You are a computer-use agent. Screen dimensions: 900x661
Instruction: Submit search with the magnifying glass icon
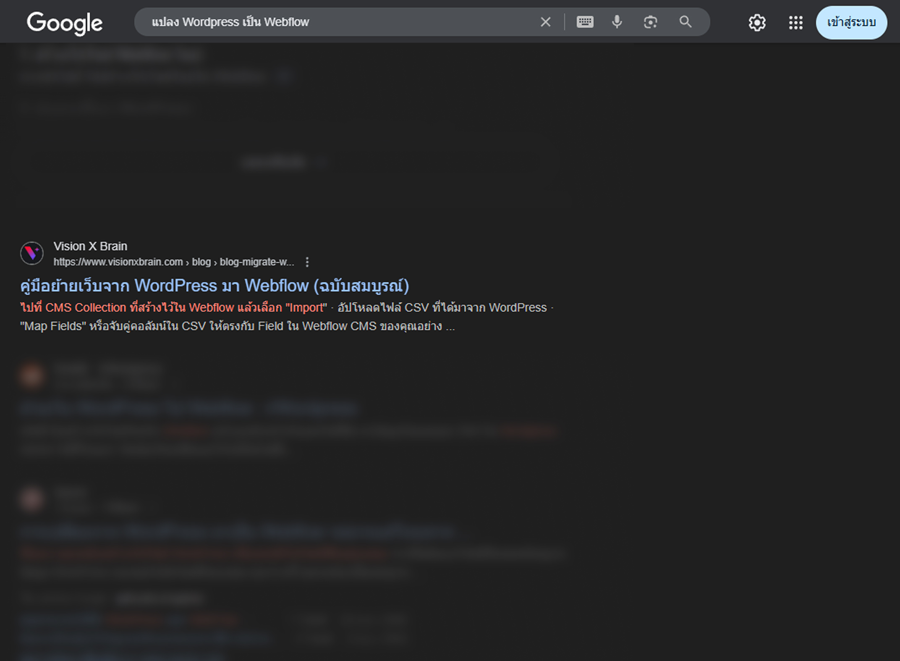pos(685,22)
